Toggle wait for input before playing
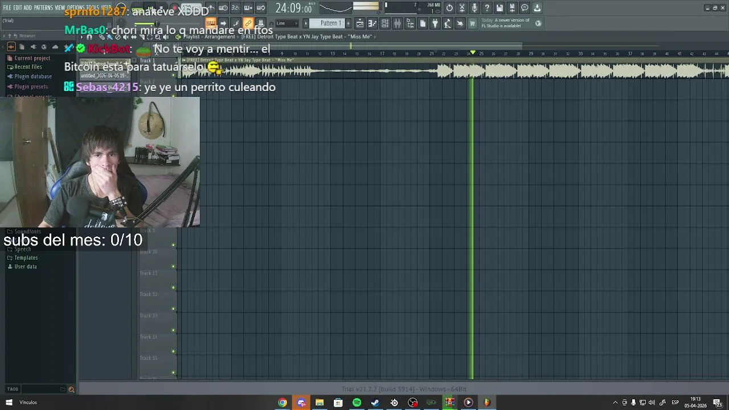Viewport: 729px width, 410px height. point(223,8)
